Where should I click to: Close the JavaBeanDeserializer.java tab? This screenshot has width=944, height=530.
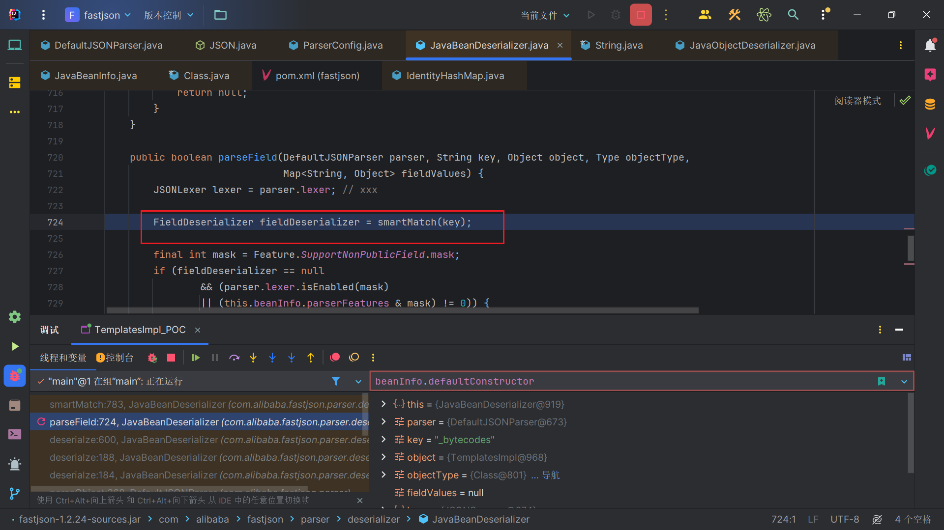(560, 45)
